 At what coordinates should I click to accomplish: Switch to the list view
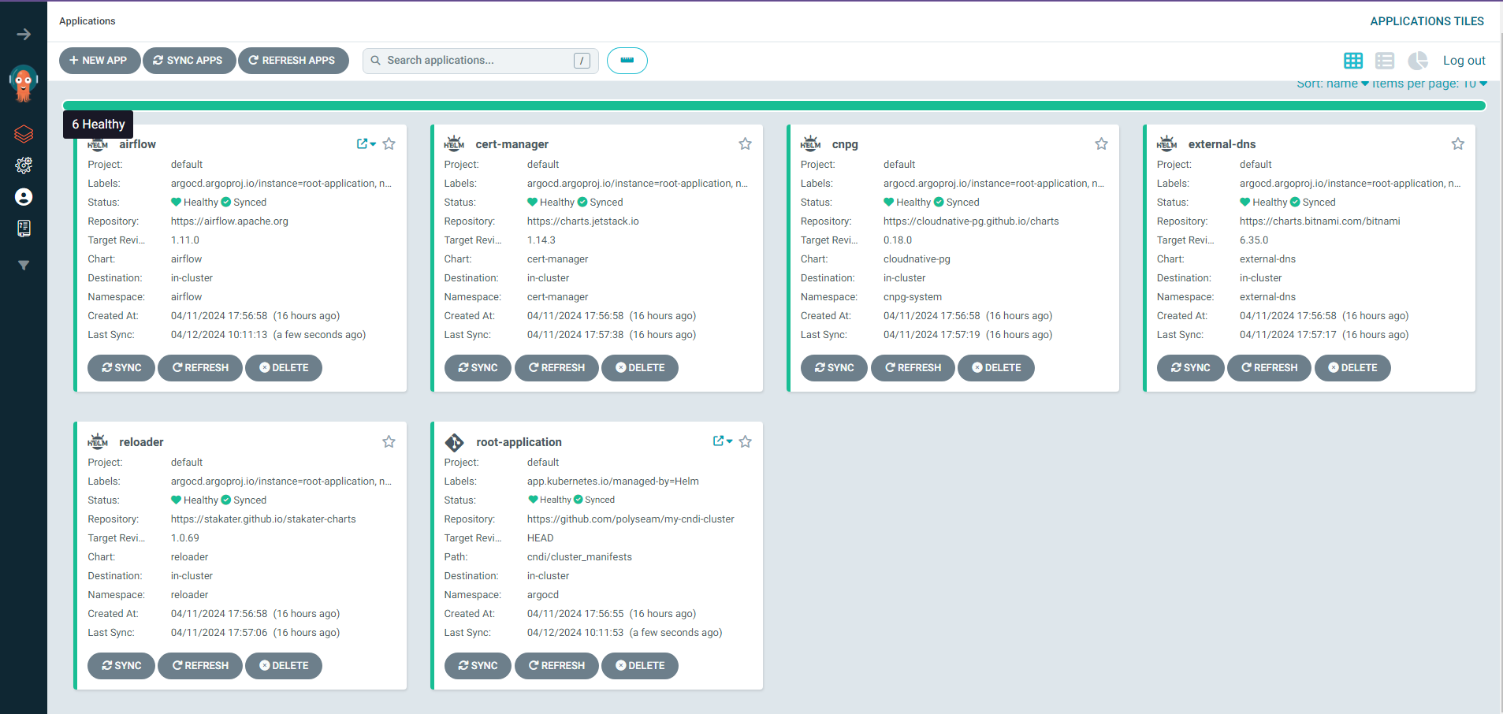click(x=1385, y=61)
